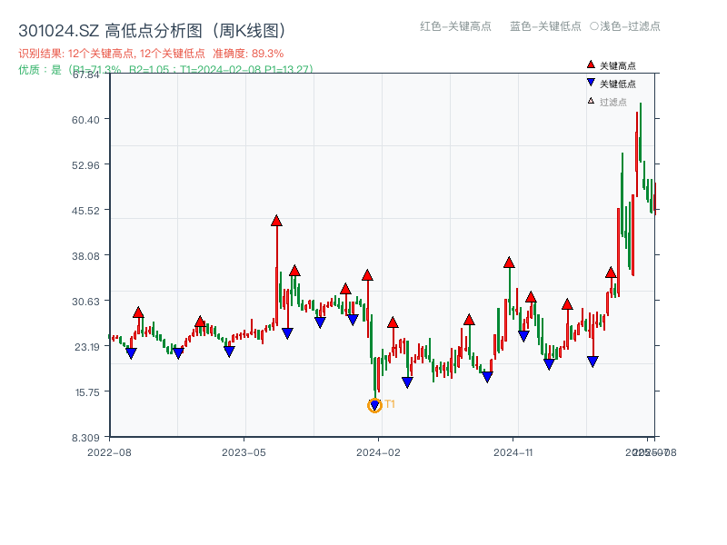Click the 浅色-过滤点 header label
Screen dimensions: 727x545
(x=625, y=26)
